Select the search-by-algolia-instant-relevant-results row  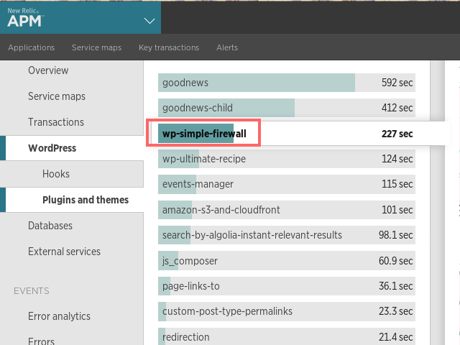tap(287, 235)
